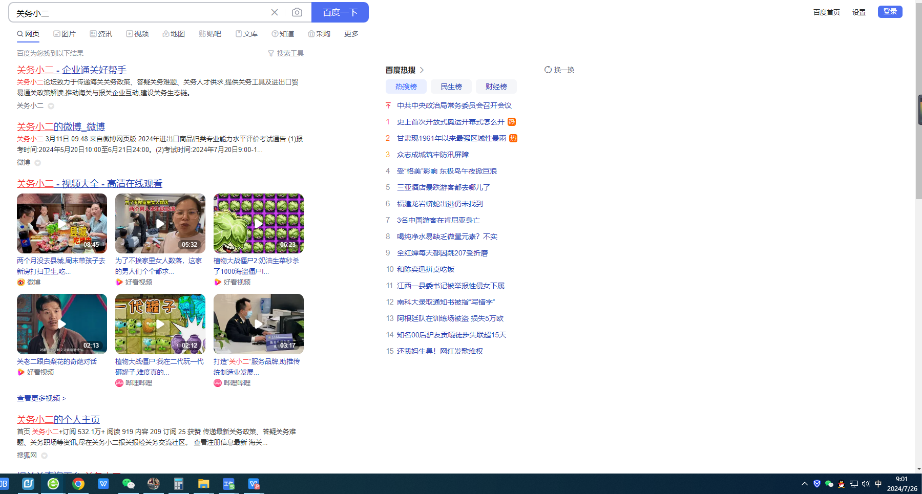Open image search via the camera icon

click(297, 12)
